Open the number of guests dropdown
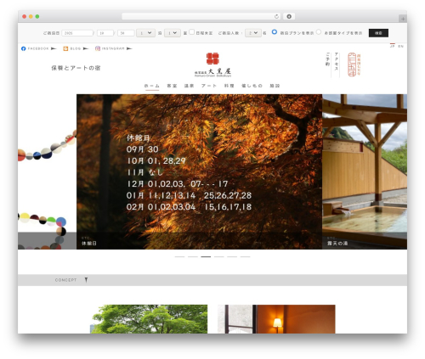 [x=253, y=33]
